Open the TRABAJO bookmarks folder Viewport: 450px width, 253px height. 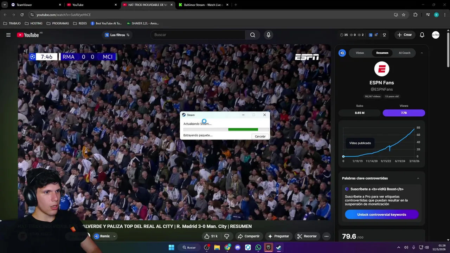click(x=12, y=23)
